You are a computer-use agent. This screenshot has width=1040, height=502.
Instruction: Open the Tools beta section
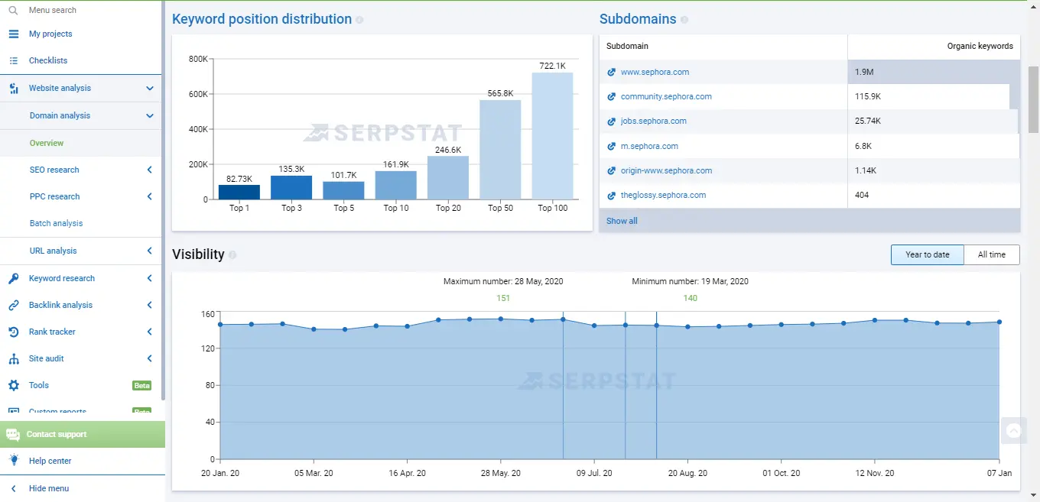[x=37, y=385]
